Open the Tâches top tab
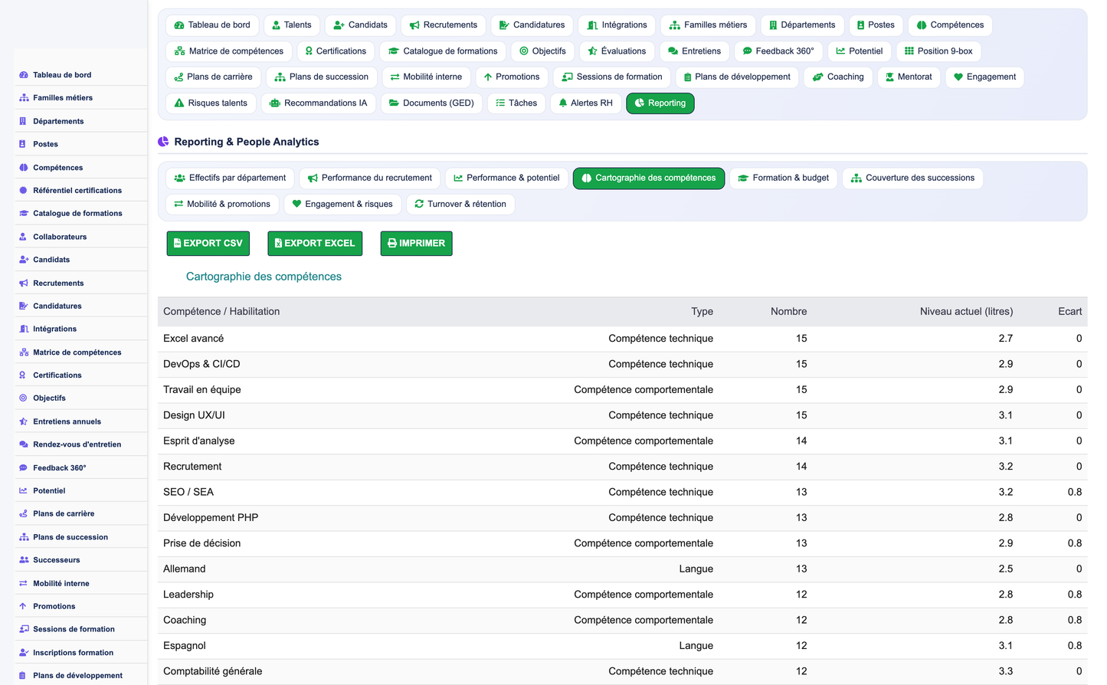 coord(516,103)
